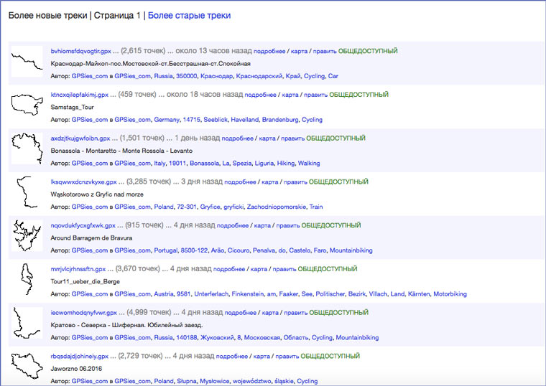Click 'подробнее' for the rbqsdajdjohineiy.gpx track
The image size is (546, 386).
(232, 357)
